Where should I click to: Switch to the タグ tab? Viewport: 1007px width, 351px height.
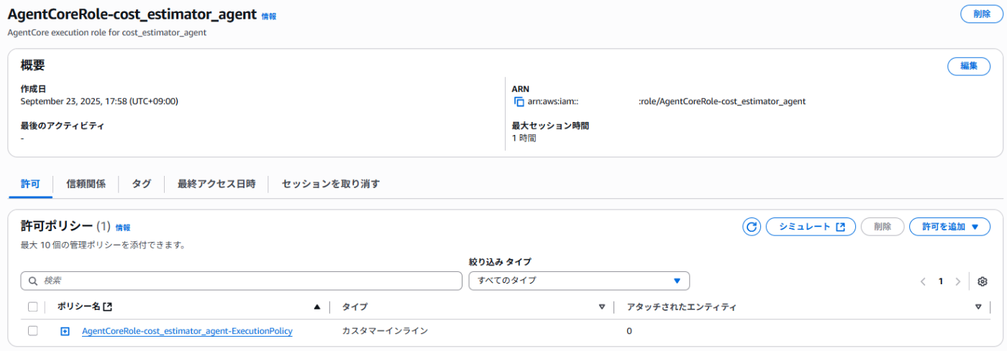[x=142, y=184]
